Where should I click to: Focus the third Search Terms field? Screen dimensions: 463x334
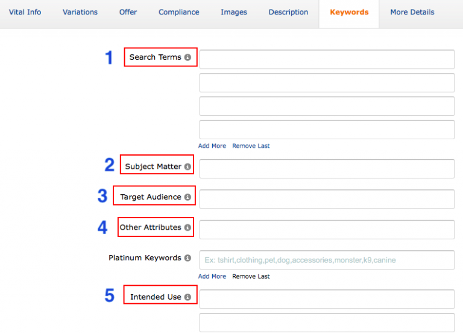coord(327,106)
